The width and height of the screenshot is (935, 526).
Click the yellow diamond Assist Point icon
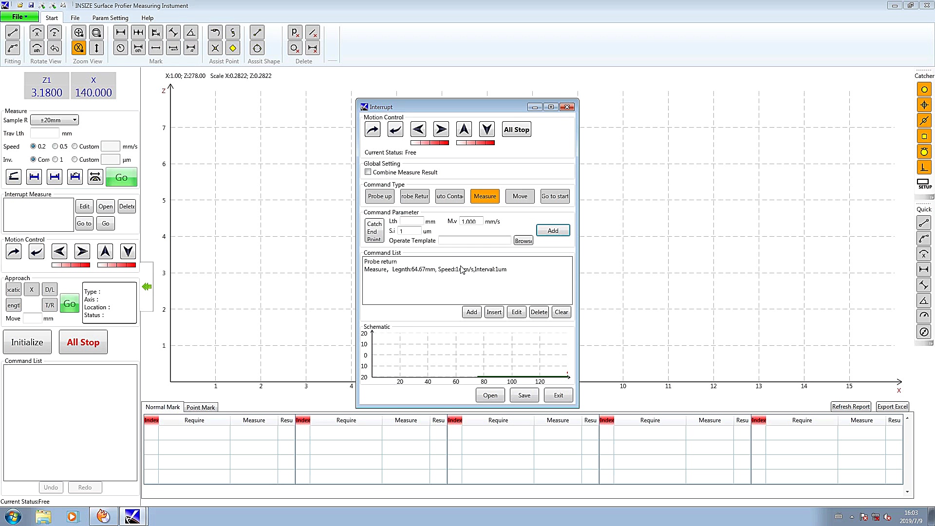tap(233, 48)
